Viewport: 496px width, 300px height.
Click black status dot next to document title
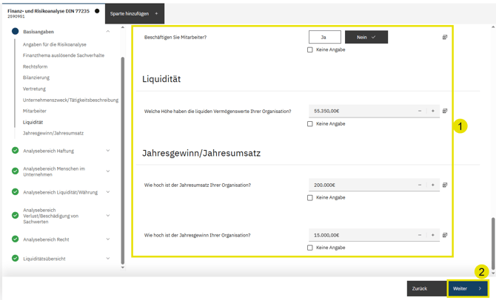pyautogui.click(x=97, y=11)
